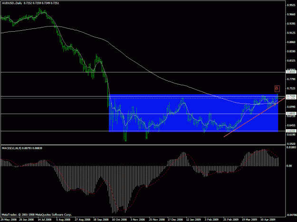Click the 12 Jan 2009 date label

[x=193, y=220]
